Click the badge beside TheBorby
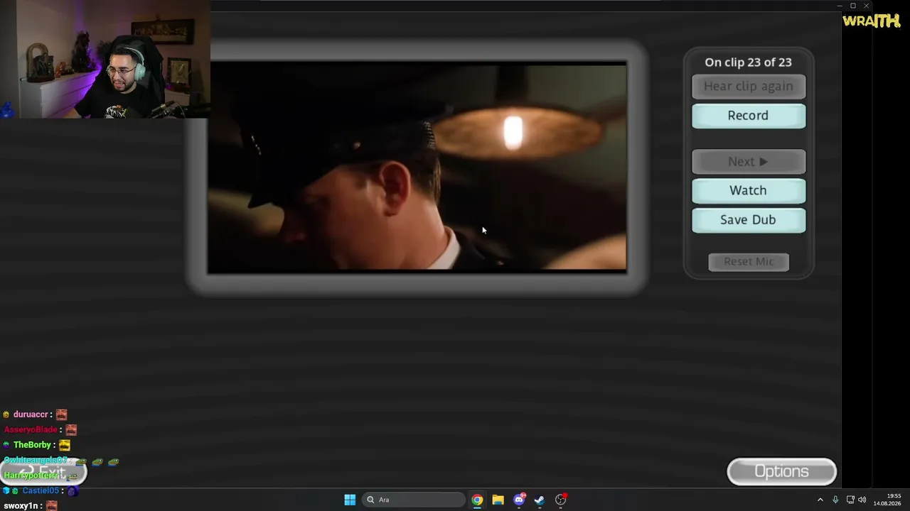The height and width of the screenshot is (511, 910). point(6,445)
